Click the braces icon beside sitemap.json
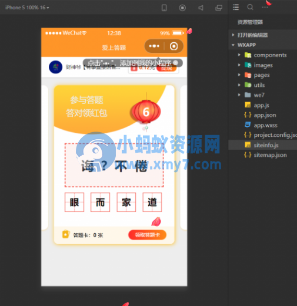This screenshot has height=306, width=297. point(248,155)
